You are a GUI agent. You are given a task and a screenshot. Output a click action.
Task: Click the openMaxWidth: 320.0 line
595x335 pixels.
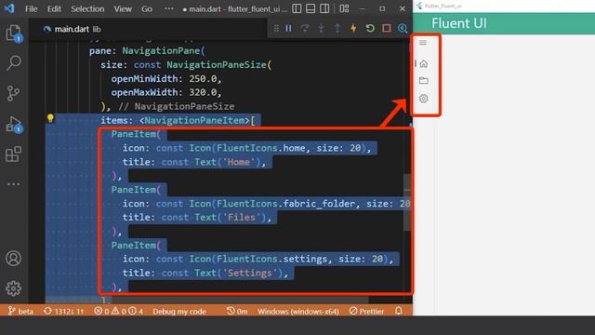pyautogui.click(x=166, y=92)
